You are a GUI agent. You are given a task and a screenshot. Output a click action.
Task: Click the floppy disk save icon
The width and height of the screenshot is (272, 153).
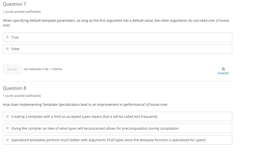tap(223, 69)
